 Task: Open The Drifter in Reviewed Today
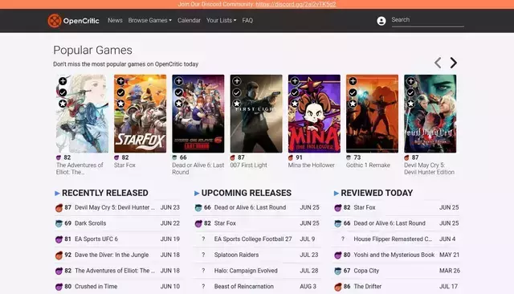pyautogui.click(x=368, y=287)
